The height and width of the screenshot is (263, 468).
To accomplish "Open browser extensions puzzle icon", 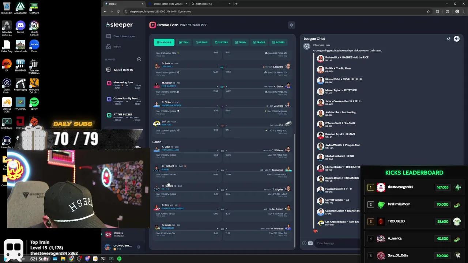I will [x=437, y=11].
